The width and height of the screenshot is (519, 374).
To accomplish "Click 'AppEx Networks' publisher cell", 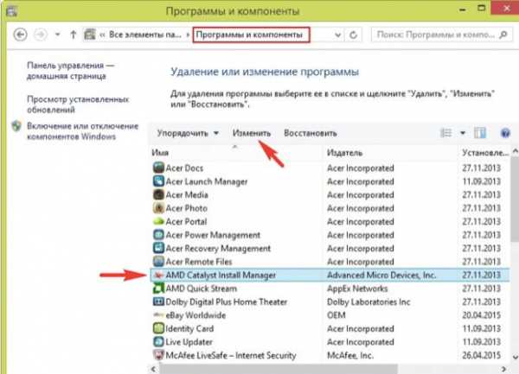I will click(357, 288).
